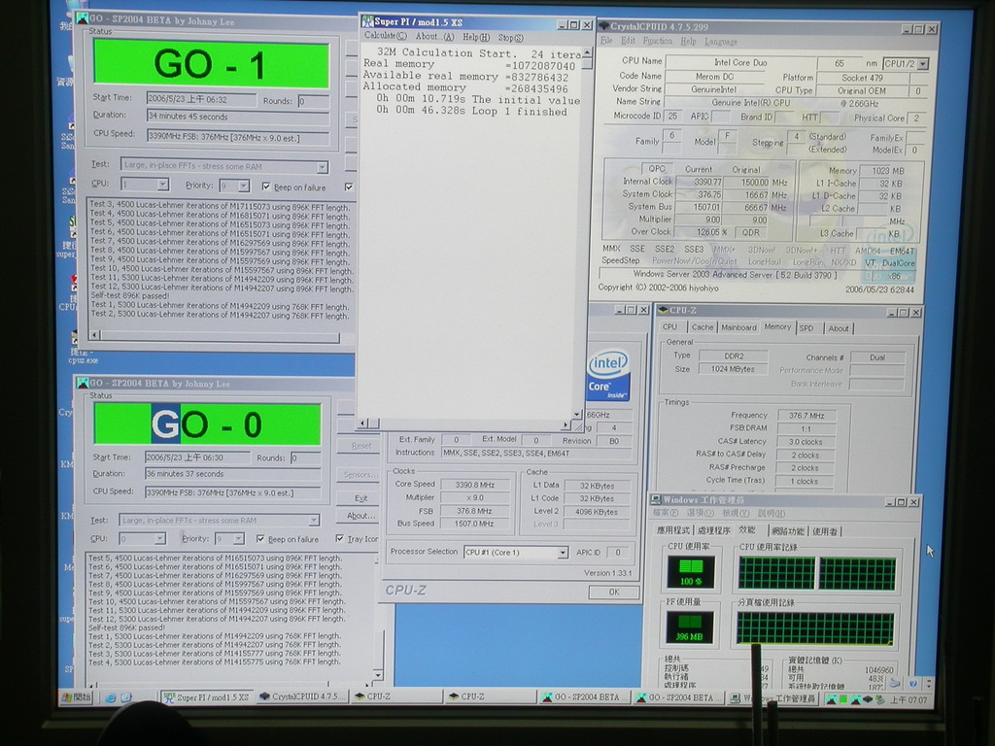This screenshot has width=995, height=746.
Task: Click the Super PI vertical scrollbar down arrow
Action: 576,414
